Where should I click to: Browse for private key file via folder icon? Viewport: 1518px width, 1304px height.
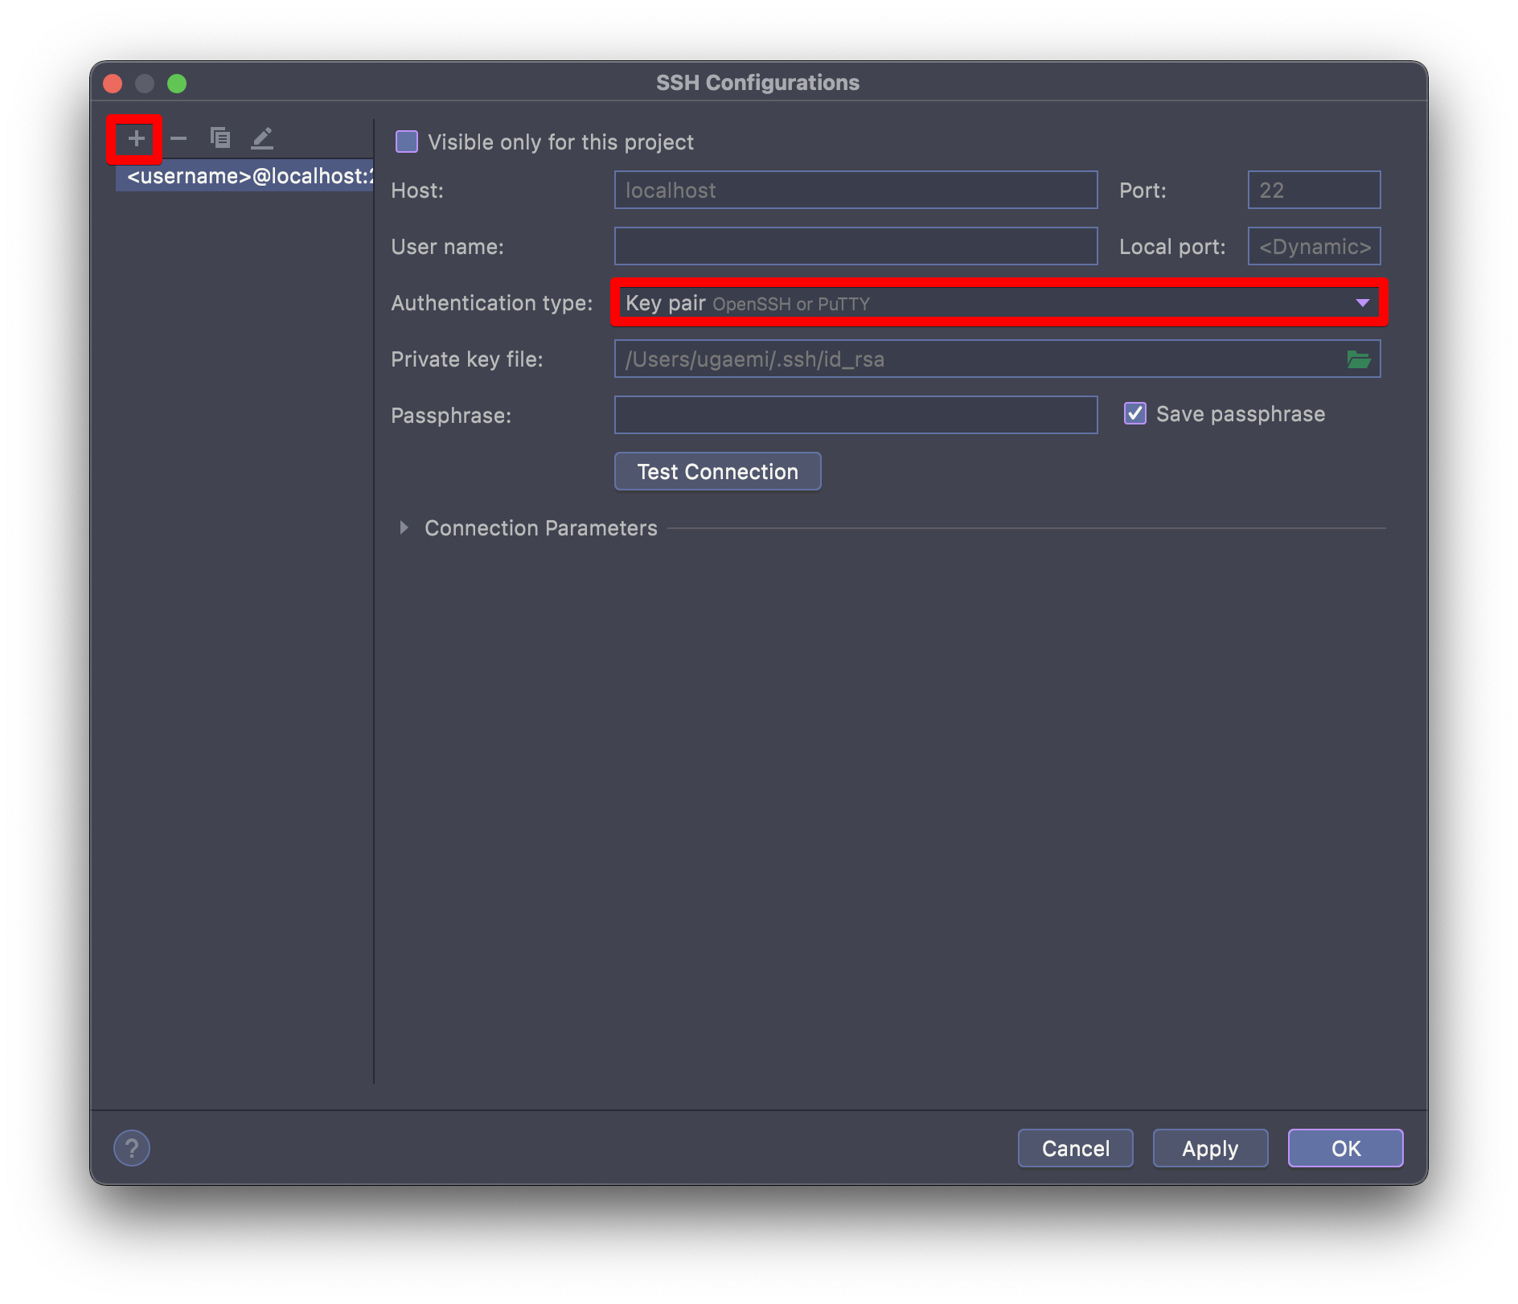tap(1359, 359)
